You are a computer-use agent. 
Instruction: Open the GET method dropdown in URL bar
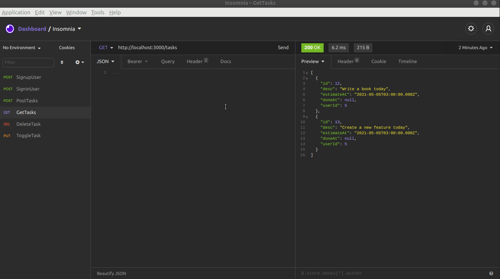click(x=105, y=48)
